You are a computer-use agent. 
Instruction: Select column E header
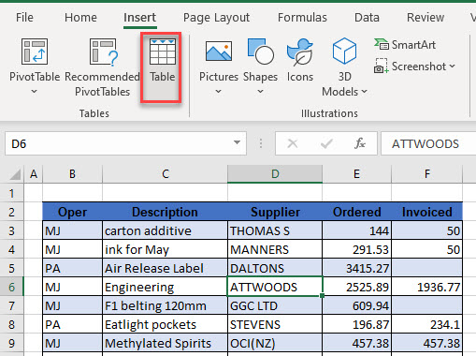coord(356,174)
